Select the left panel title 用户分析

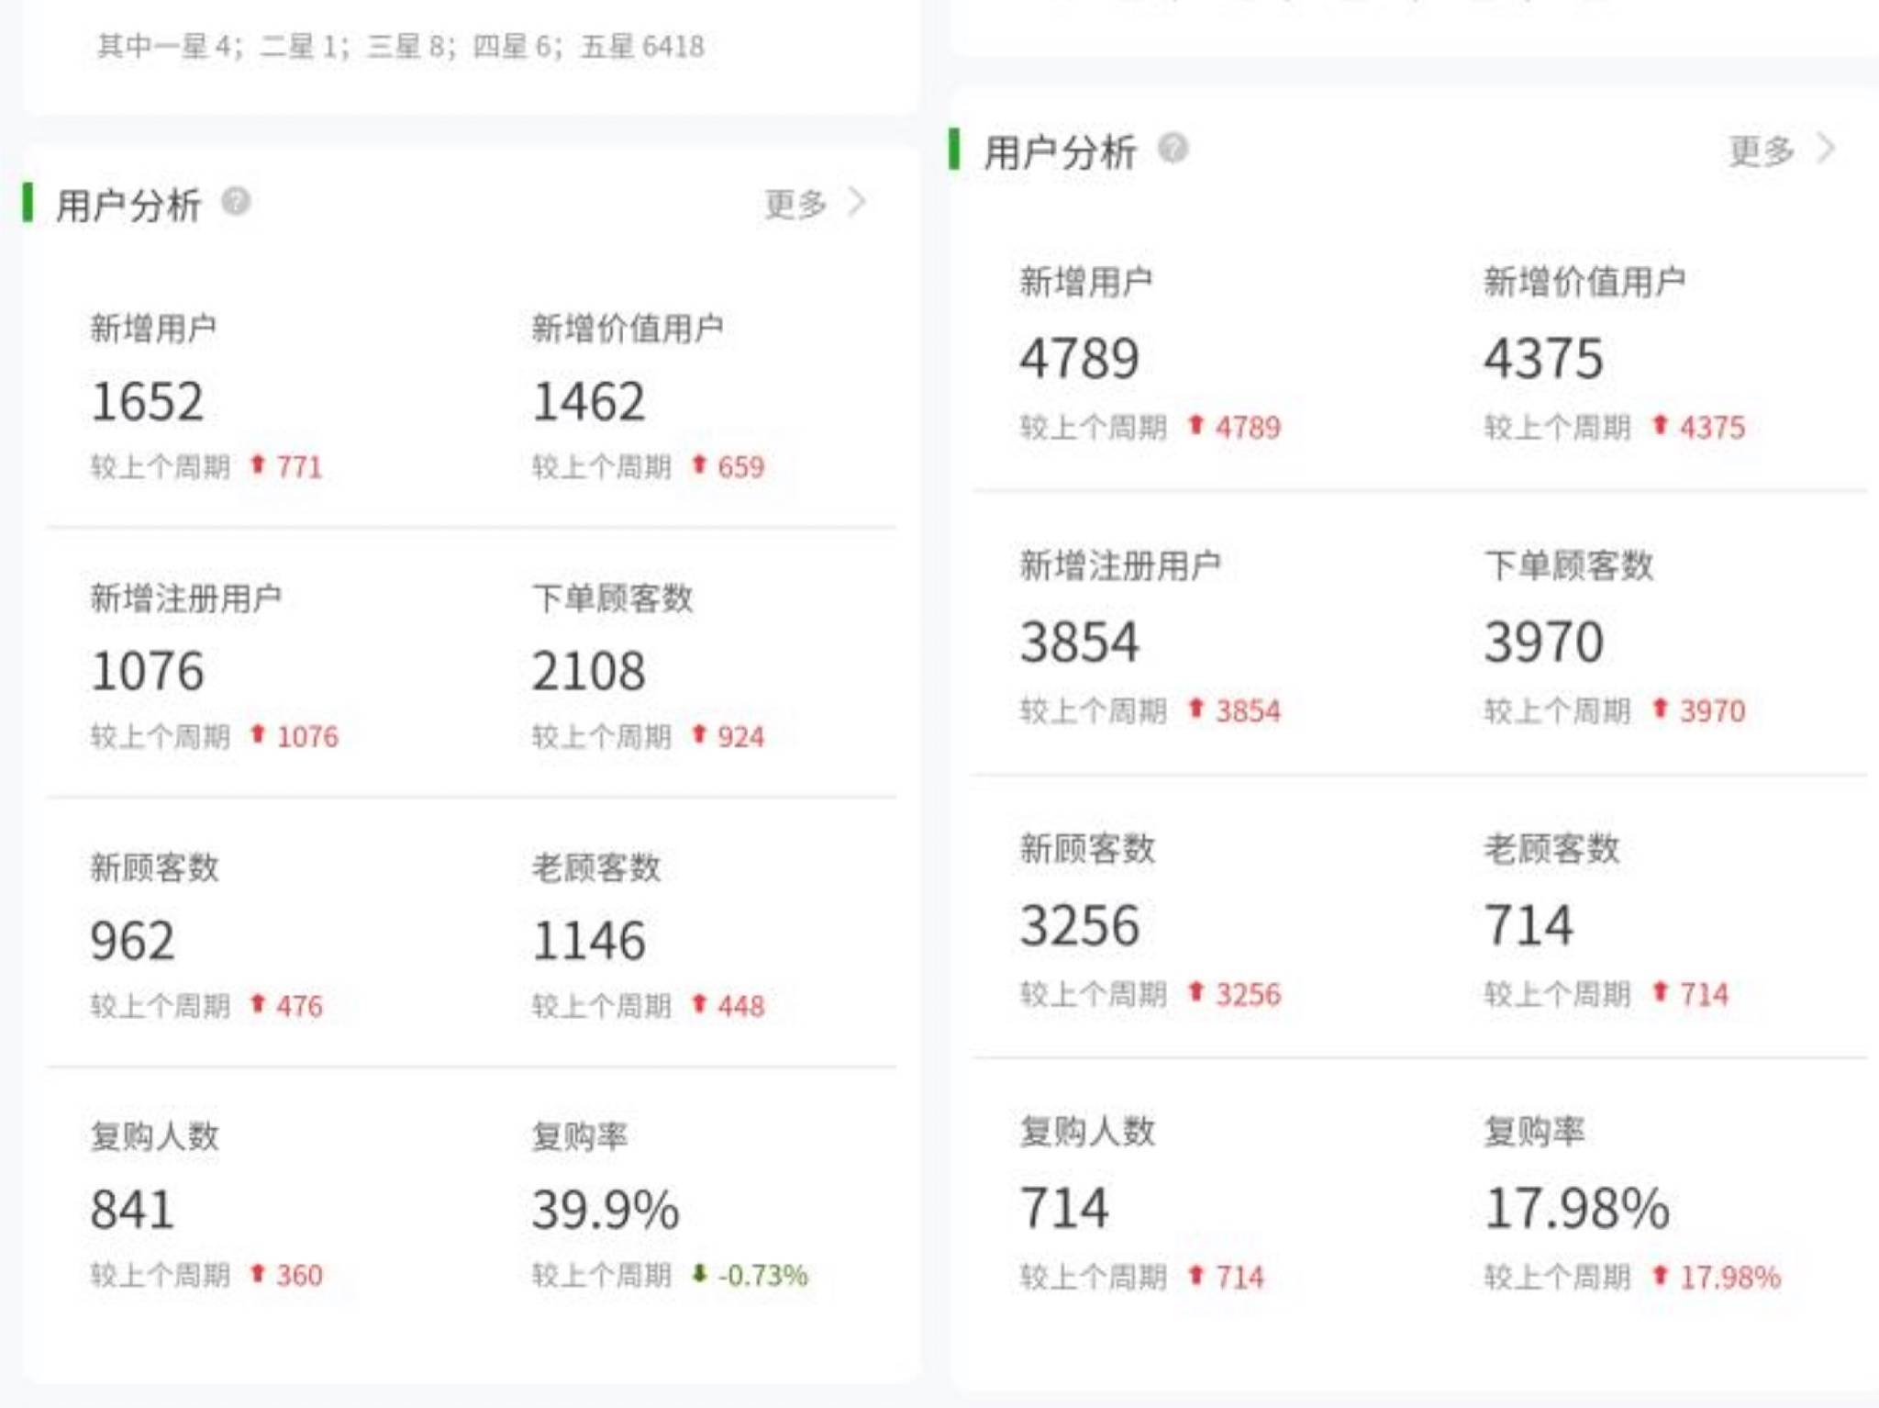click(x=128, y=205)
